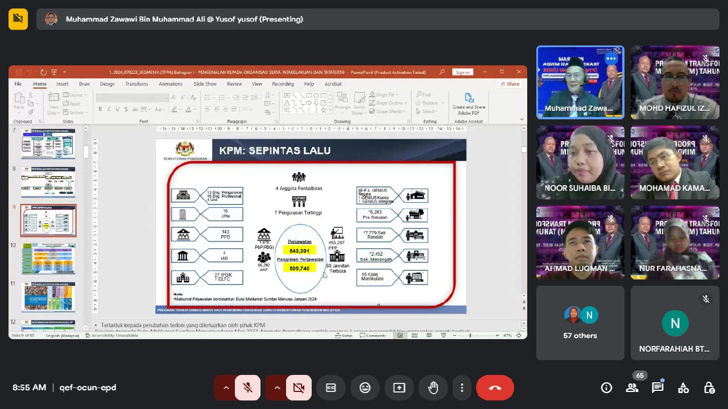Select NOOR SUHAIBA participant tile

click(x=580, y=162)
